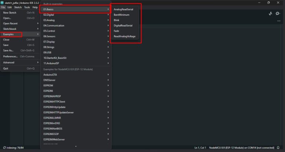Click the indexing sync icon
Screen dimensions: 285x152
pos(4,148)
